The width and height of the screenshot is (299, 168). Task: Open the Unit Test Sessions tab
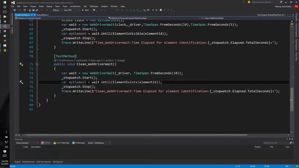(43, 162)
